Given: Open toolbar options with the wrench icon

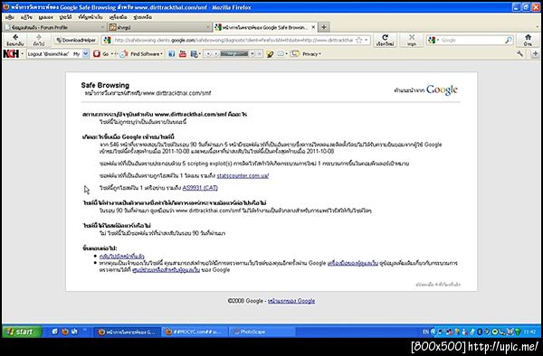Looking at the screenshot, I should coord(519,53).
